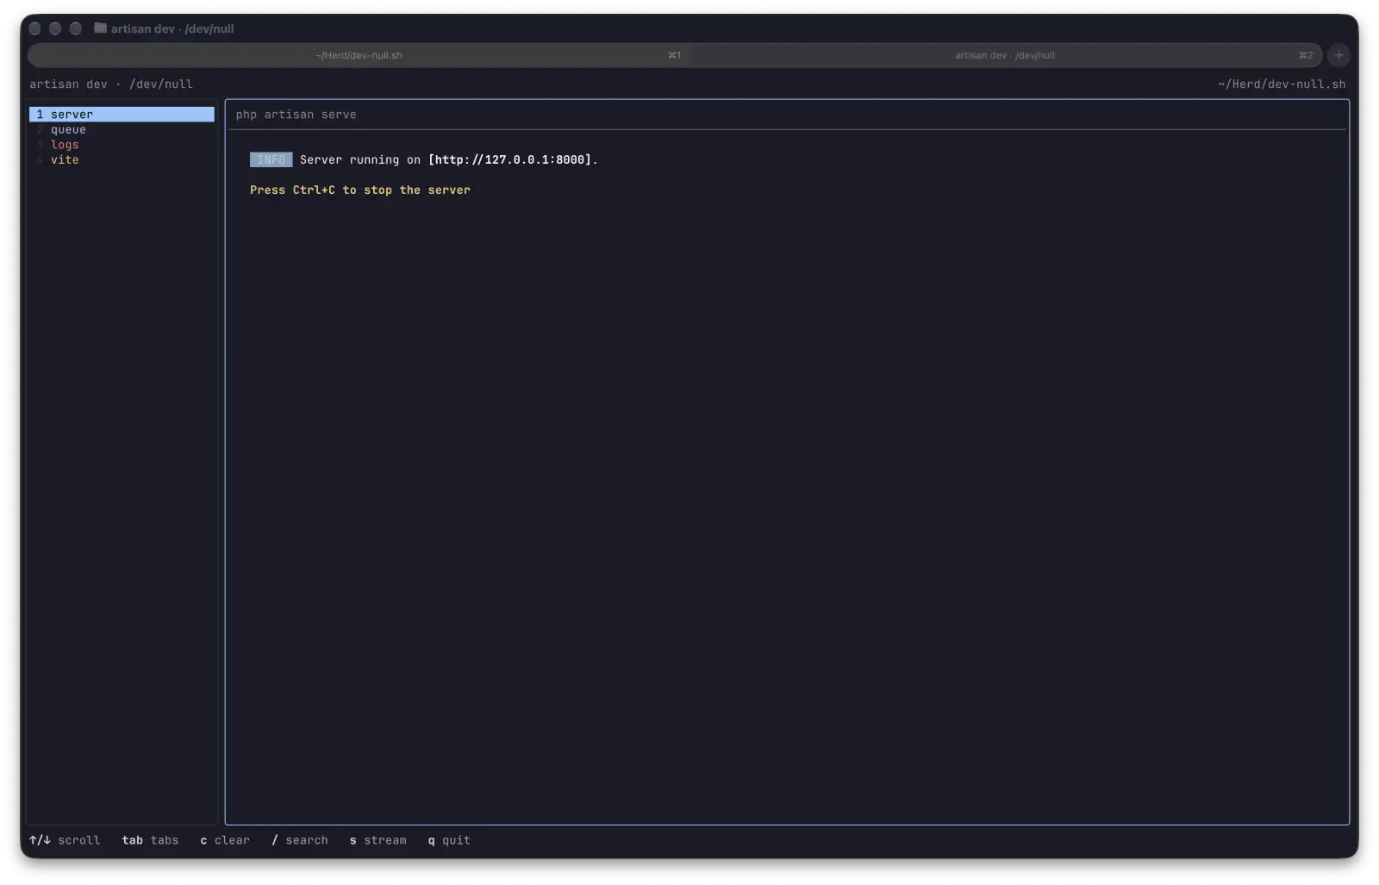Close the terminal window with red button
The height and width of the screenshot is (885, 1379).
point(34,28)
